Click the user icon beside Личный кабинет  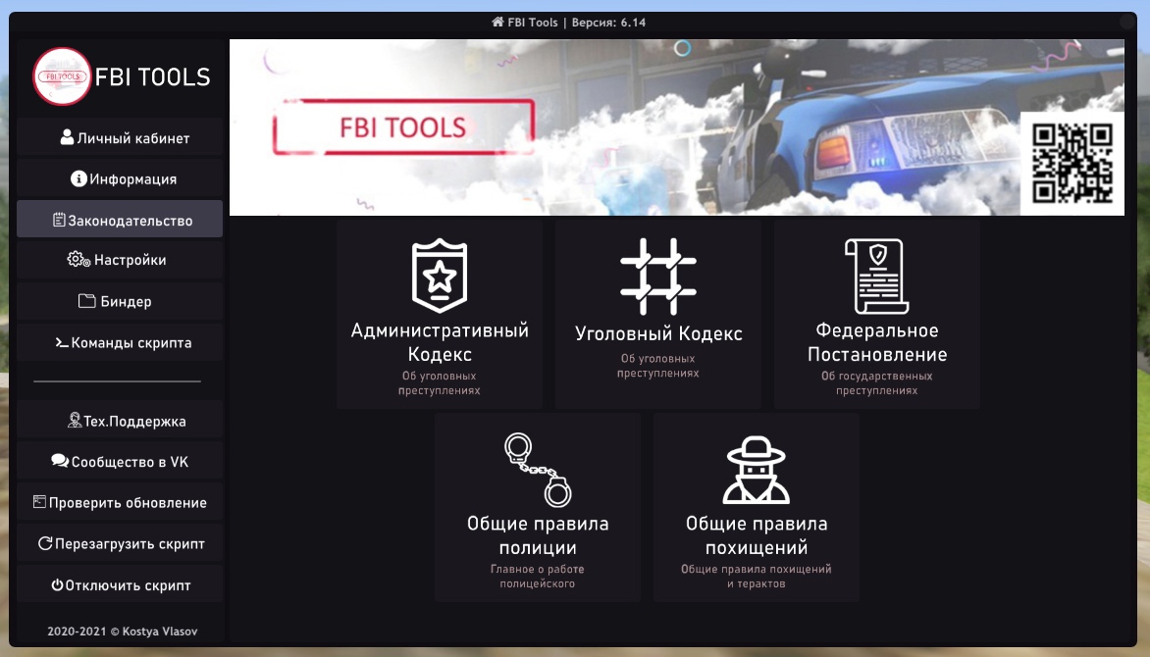coord(67,137)
